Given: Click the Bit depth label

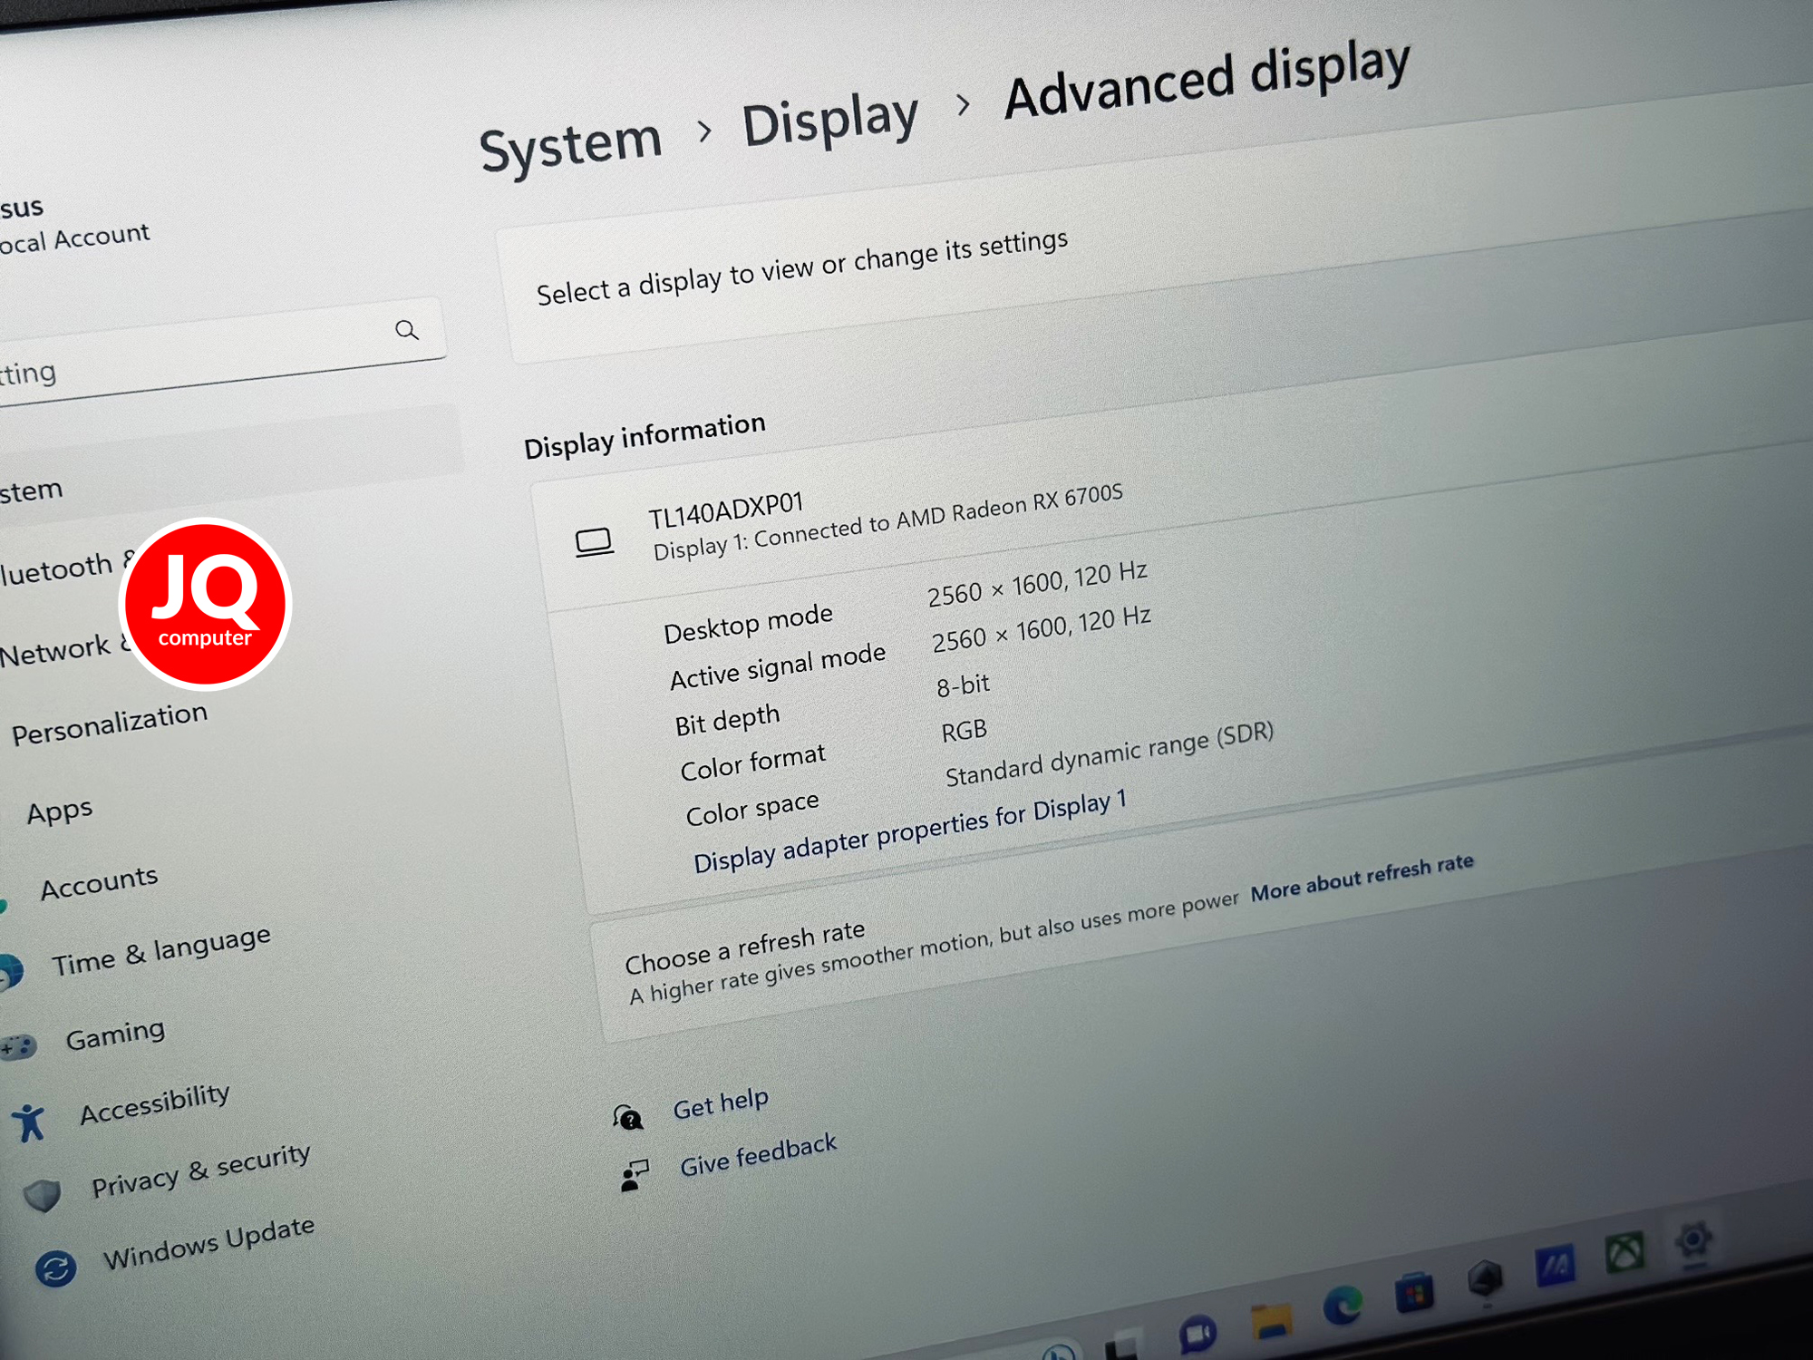Looking at the screenshot, I should [x=727, y=721].
